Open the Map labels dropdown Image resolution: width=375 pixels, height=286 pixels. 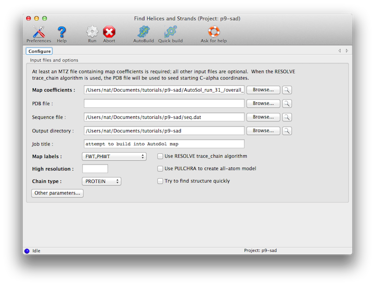coord(114,156)
